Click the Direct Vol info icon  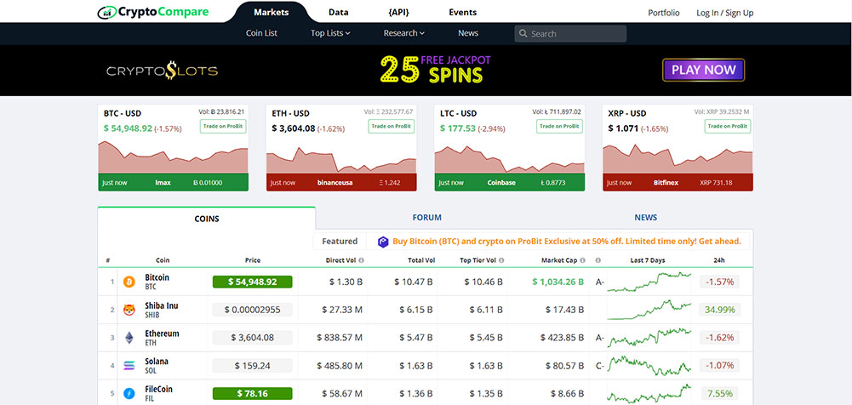(362, 260)
